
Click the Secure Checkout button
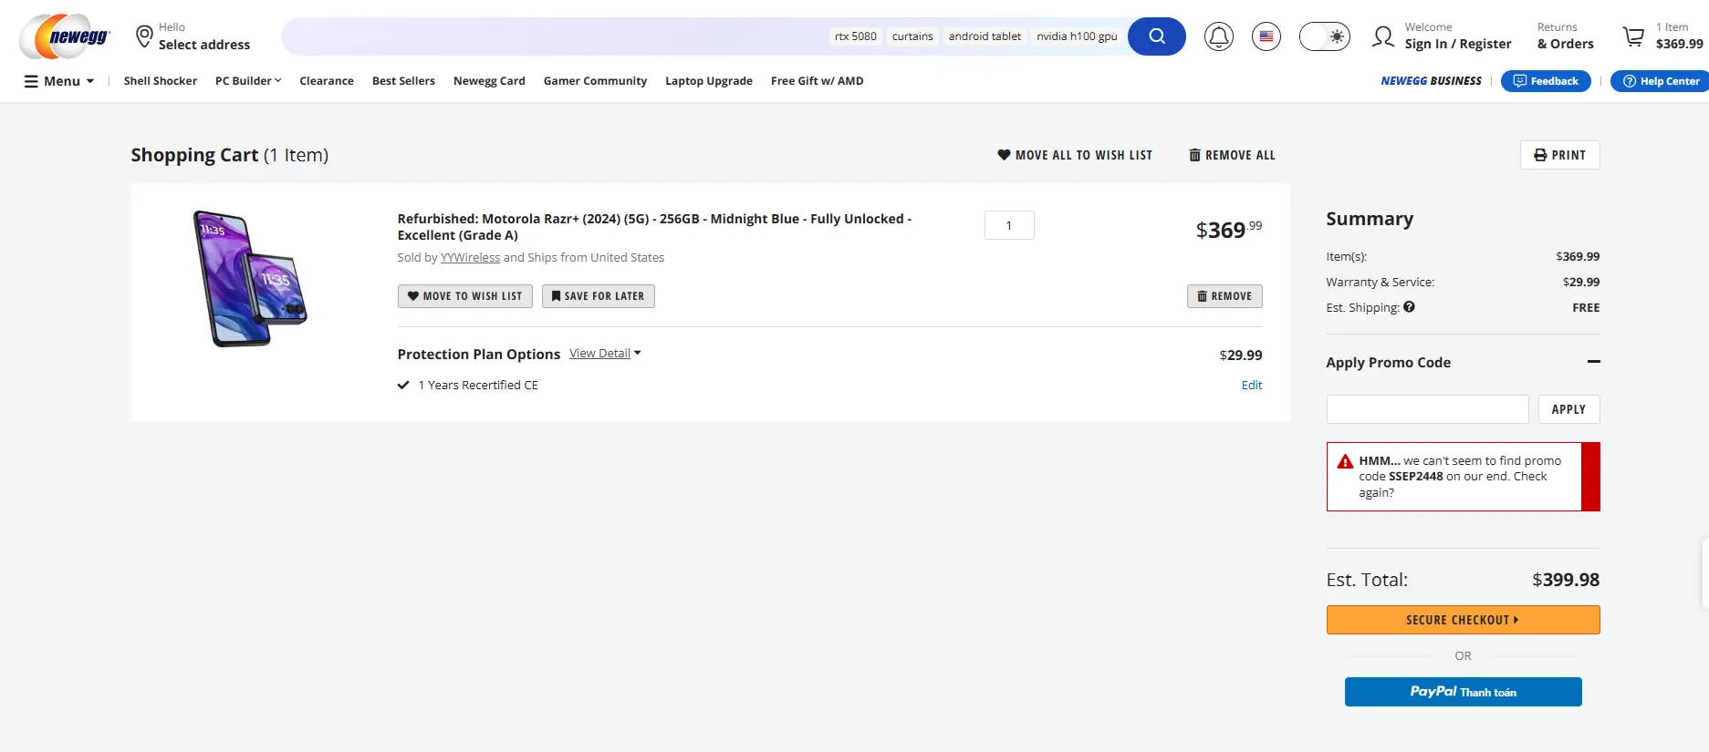tap(1463, 620)
